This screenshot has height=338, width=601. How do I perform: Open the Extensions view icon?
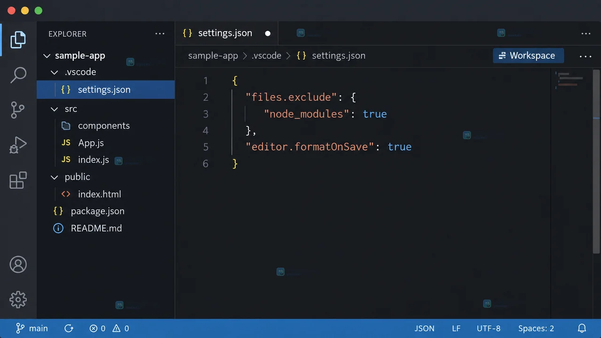pyautogui.click(x=18, y=180)
